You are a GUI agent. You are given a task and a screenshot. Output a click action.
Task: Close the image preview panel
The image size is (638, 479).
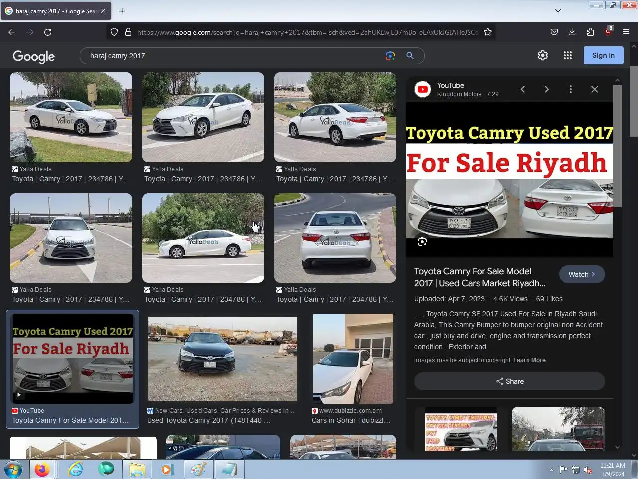(595, 89)
